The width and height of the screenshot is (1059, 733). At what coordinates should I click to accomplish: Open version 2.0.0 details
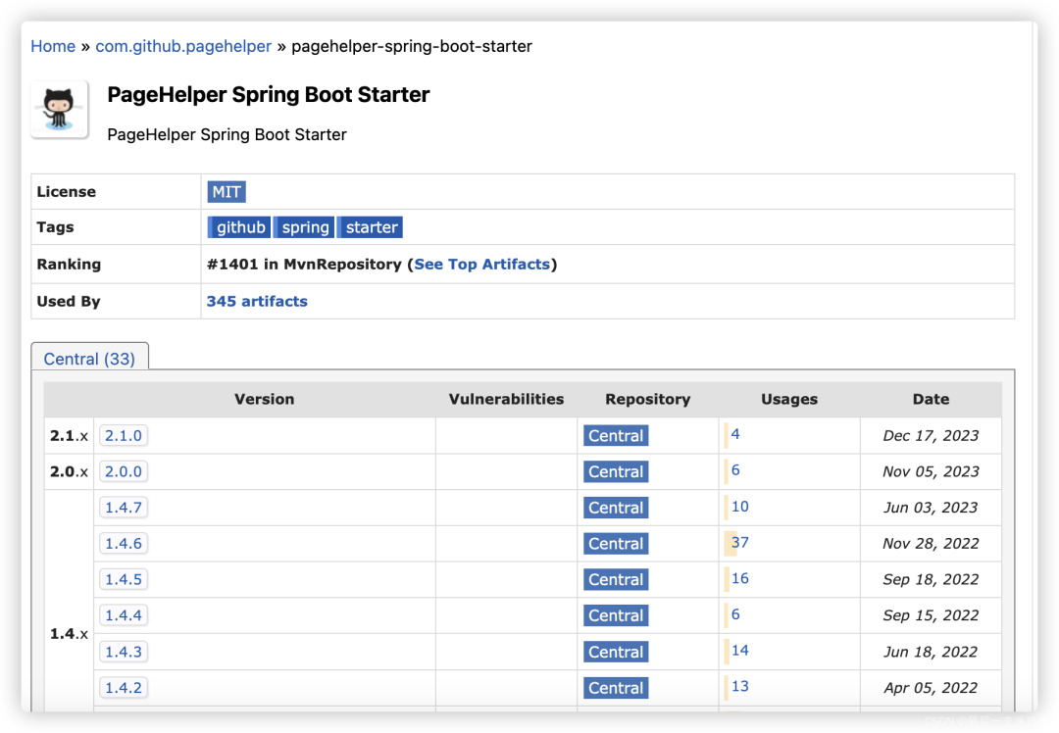coord(123,471)
